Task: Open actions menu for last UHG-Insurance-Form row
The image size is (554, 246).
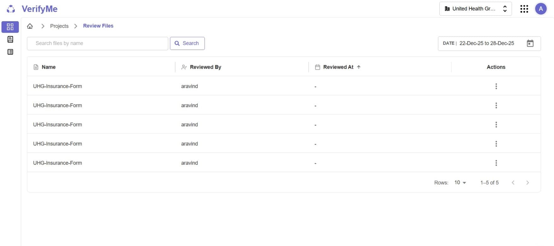Action: click(x=496, y=163)
